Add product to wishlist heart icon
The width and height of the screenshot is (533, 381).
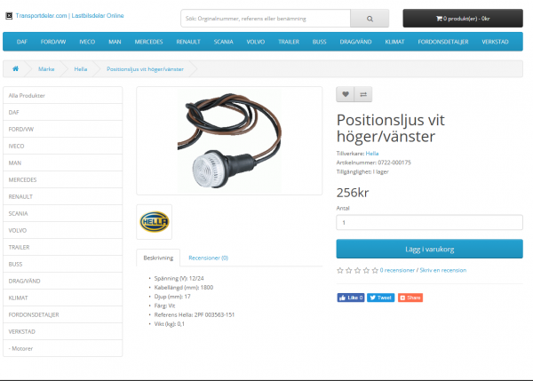(x=345, y=94)
